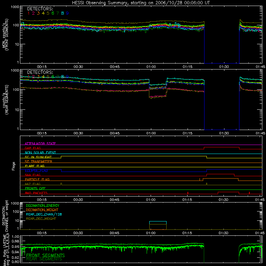Click the DECIMATION_WEIGHT legend entry
The height and width of the screenshot is (266, 266).
pos(42,210)
